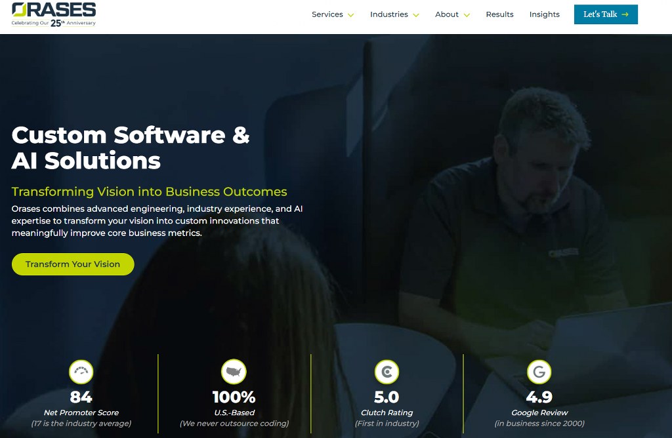Click '(We never outsource coding)' text
This screenshot has height=438, width=672.
[234, 423]
